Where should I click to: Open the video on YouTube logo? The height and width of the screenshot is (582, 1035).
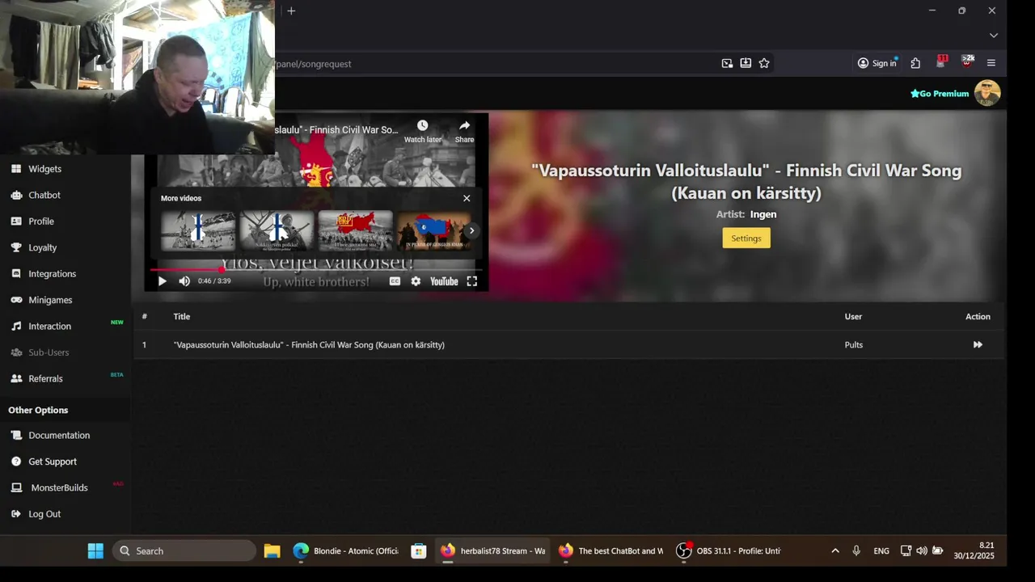(x=444, y=281)
